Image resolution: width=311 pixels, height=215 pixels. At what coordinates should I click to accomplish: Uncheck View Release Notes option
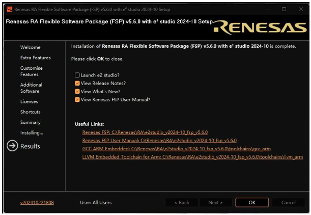77,83
